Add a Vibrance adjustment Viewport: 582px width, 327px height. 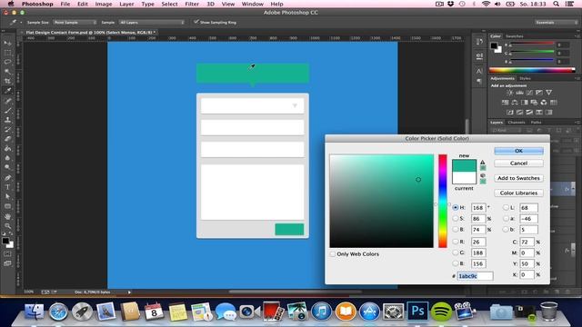pyautogui.click(x=548, y=93)
